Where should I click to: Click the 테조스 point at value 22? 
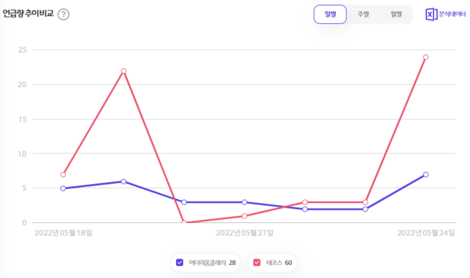[124, 71]
